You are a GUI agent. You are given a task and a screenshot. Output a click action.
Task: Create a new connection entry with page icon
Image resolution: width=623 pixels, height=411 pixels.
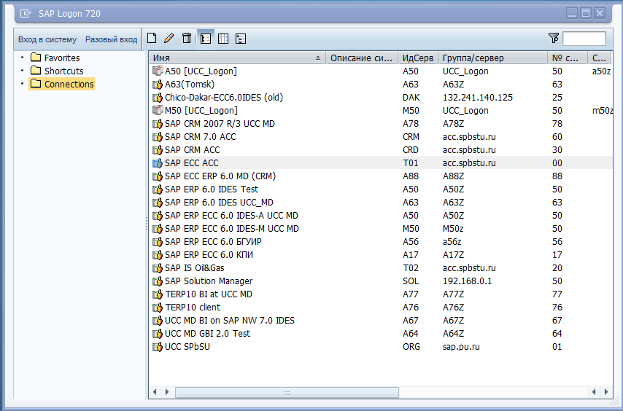[x=152, y=38]
